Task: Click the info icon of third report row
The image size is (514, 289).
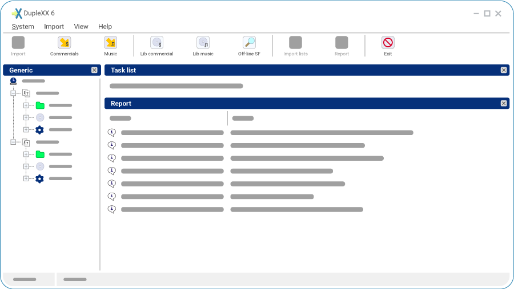Action: tap(112, 158)
